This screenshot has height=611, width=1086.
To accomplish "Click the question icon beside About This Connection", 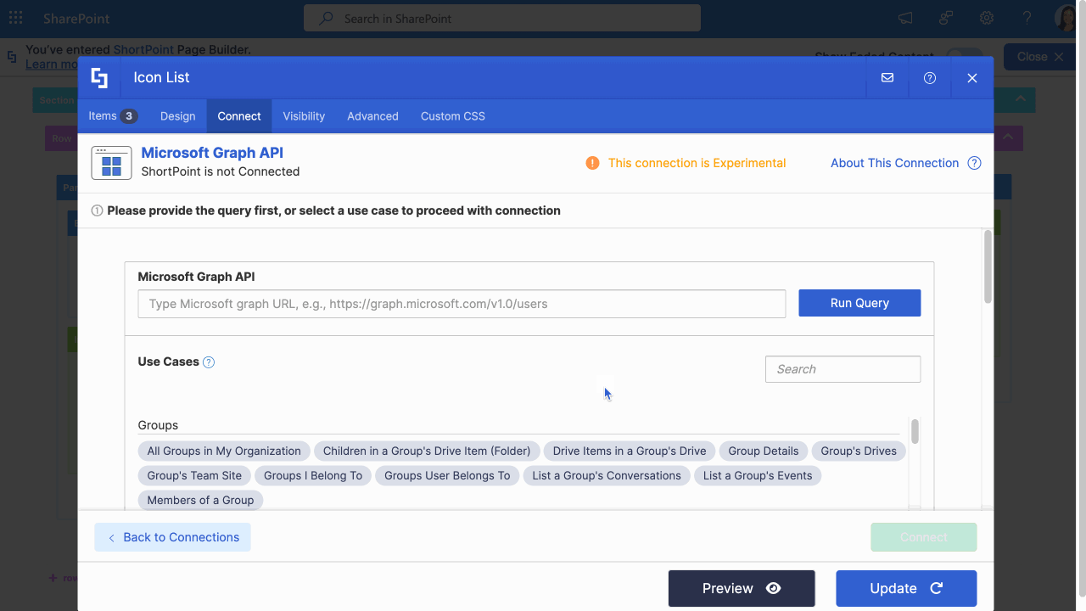I will tap(974, 163).
